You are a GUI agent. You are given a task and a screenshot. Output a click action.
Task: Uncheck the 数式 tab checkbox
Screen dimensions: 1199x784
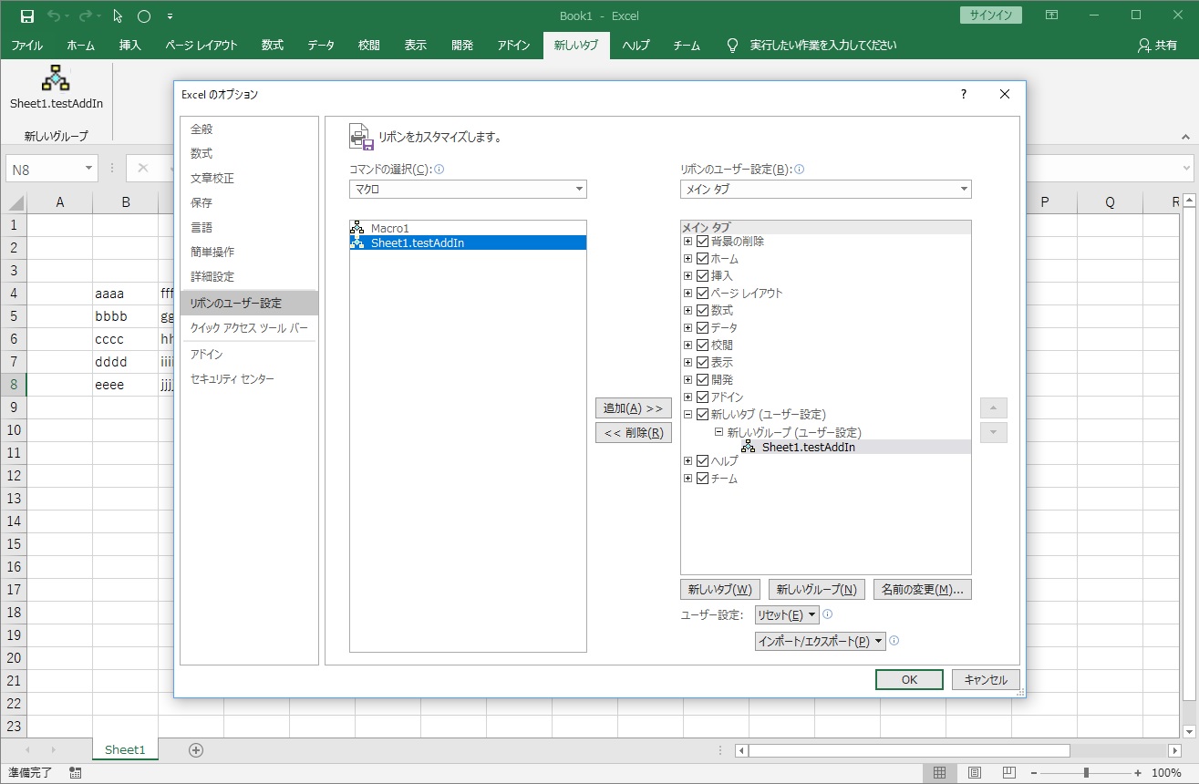[x=702, y=310]
